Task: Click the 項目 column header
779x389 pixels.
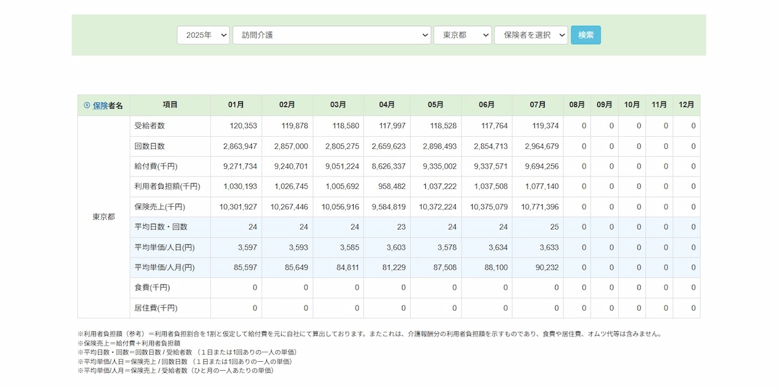Action: 170,105
